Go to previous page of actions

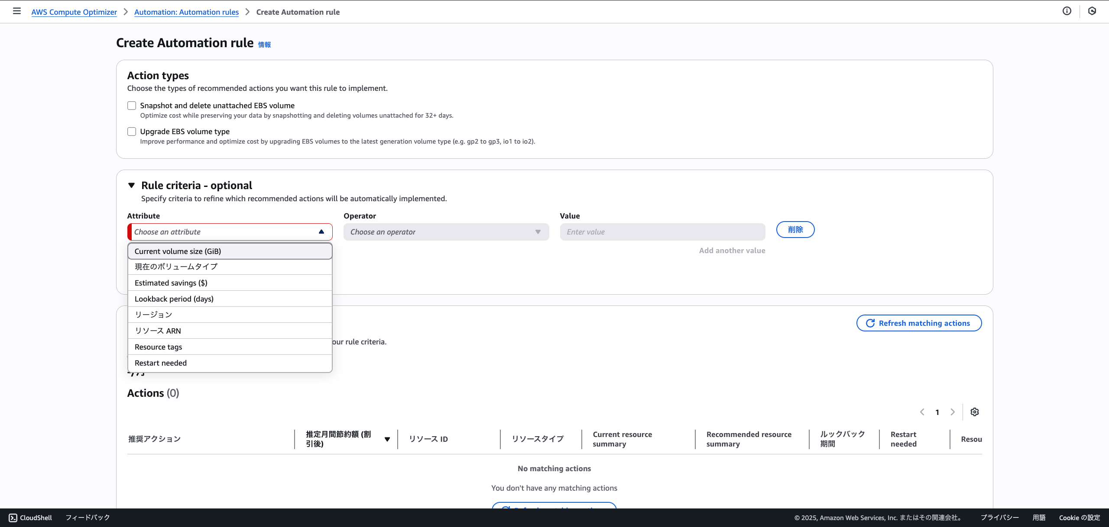(922, 412)
